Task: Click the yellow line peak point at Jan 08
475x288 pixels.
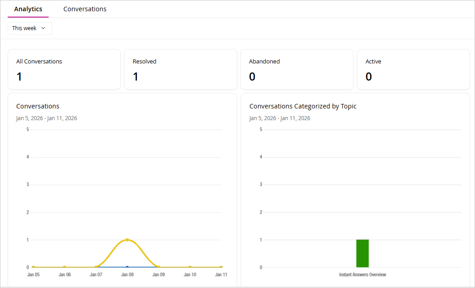Action: pyautogui.click(x=127, y=240)
